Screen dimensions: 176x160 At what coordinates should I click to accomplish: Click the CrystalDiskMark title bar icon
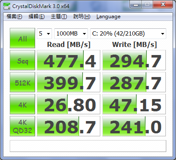7,6
